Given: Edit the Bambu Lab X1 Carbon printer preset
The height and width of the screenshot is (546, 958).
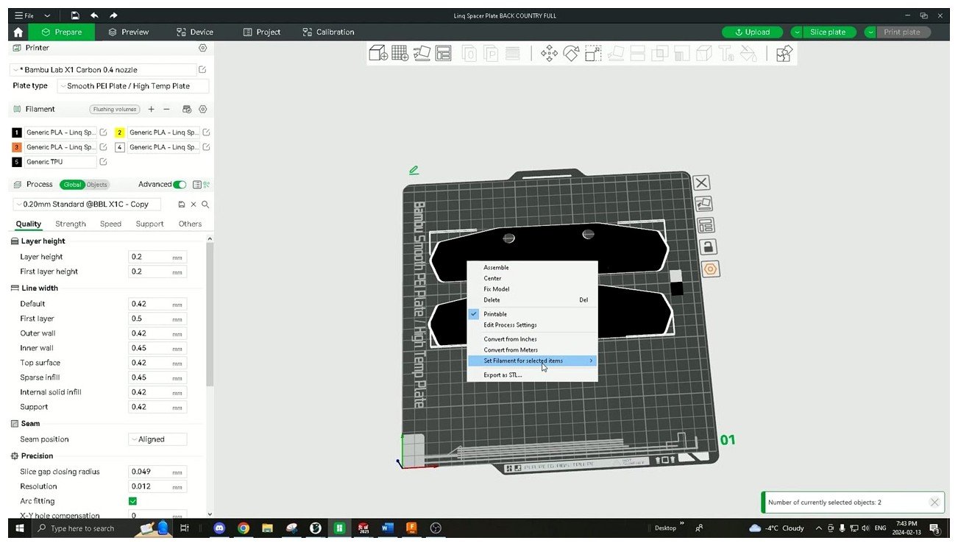Looking at the screenshot, I should [202, 70].
